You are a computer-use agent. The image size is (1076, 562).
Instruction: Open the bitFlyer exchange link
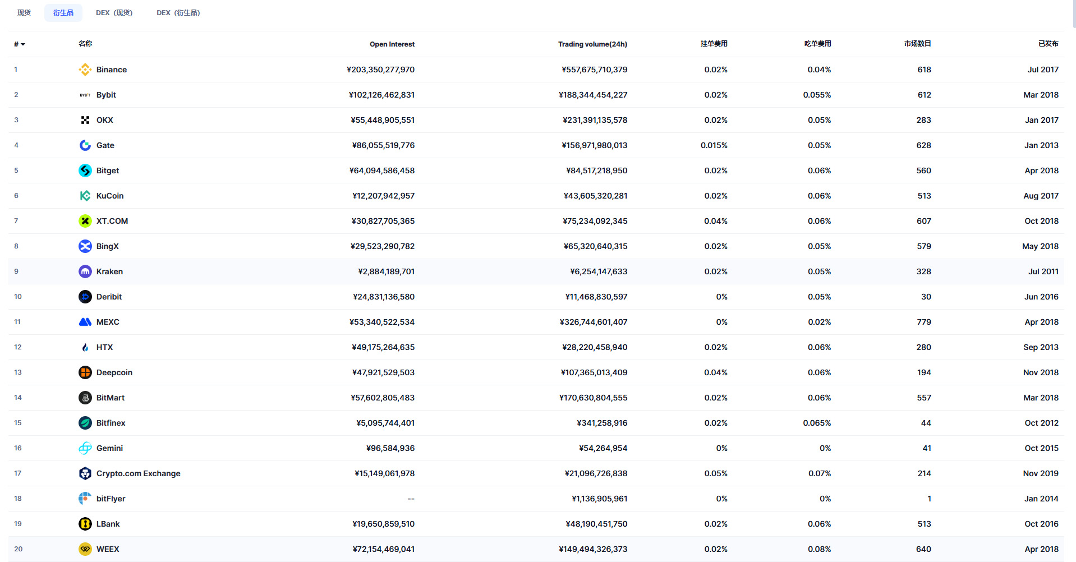111,499
